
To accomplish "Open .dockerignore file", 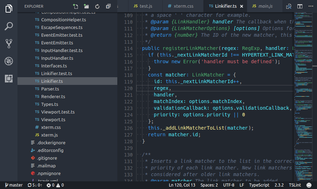I will click(x=67, y=143).
